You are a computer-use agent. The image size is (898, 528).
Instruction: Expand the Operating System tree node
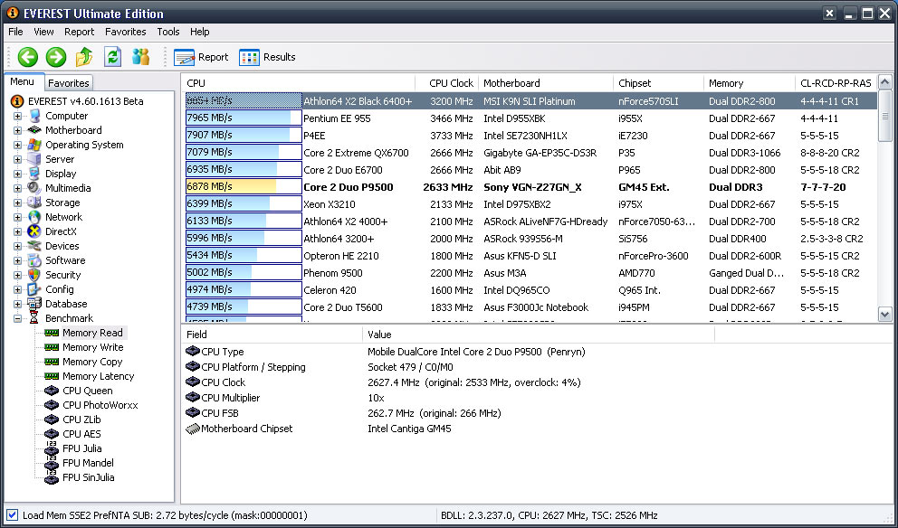click(x=17, y=145)
